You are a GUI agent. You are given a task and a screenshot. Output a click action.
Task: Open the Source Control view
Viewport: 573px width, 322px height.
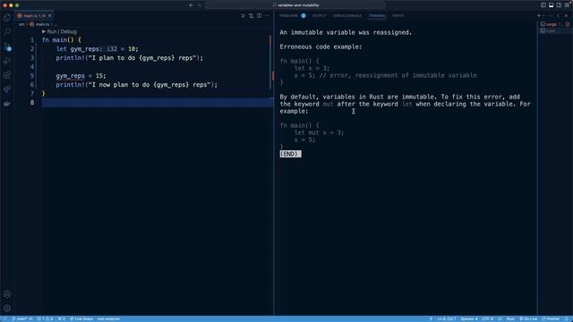(x=7, y=47)
